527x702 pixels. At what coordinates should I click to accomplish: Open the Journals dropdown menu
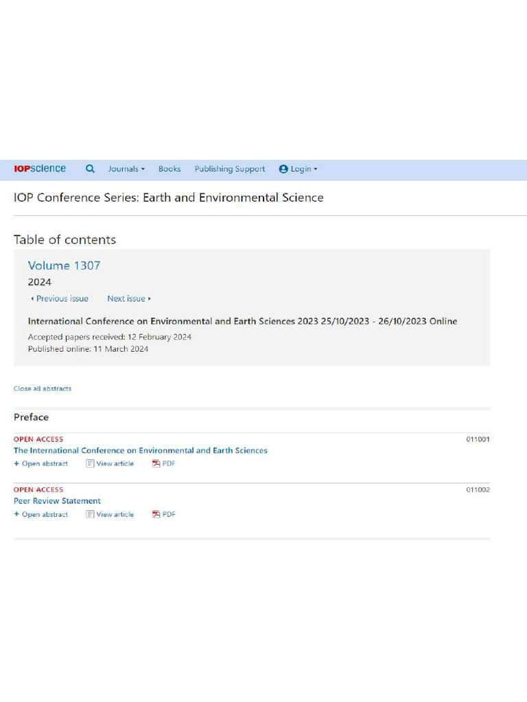(x=126, y=169)
